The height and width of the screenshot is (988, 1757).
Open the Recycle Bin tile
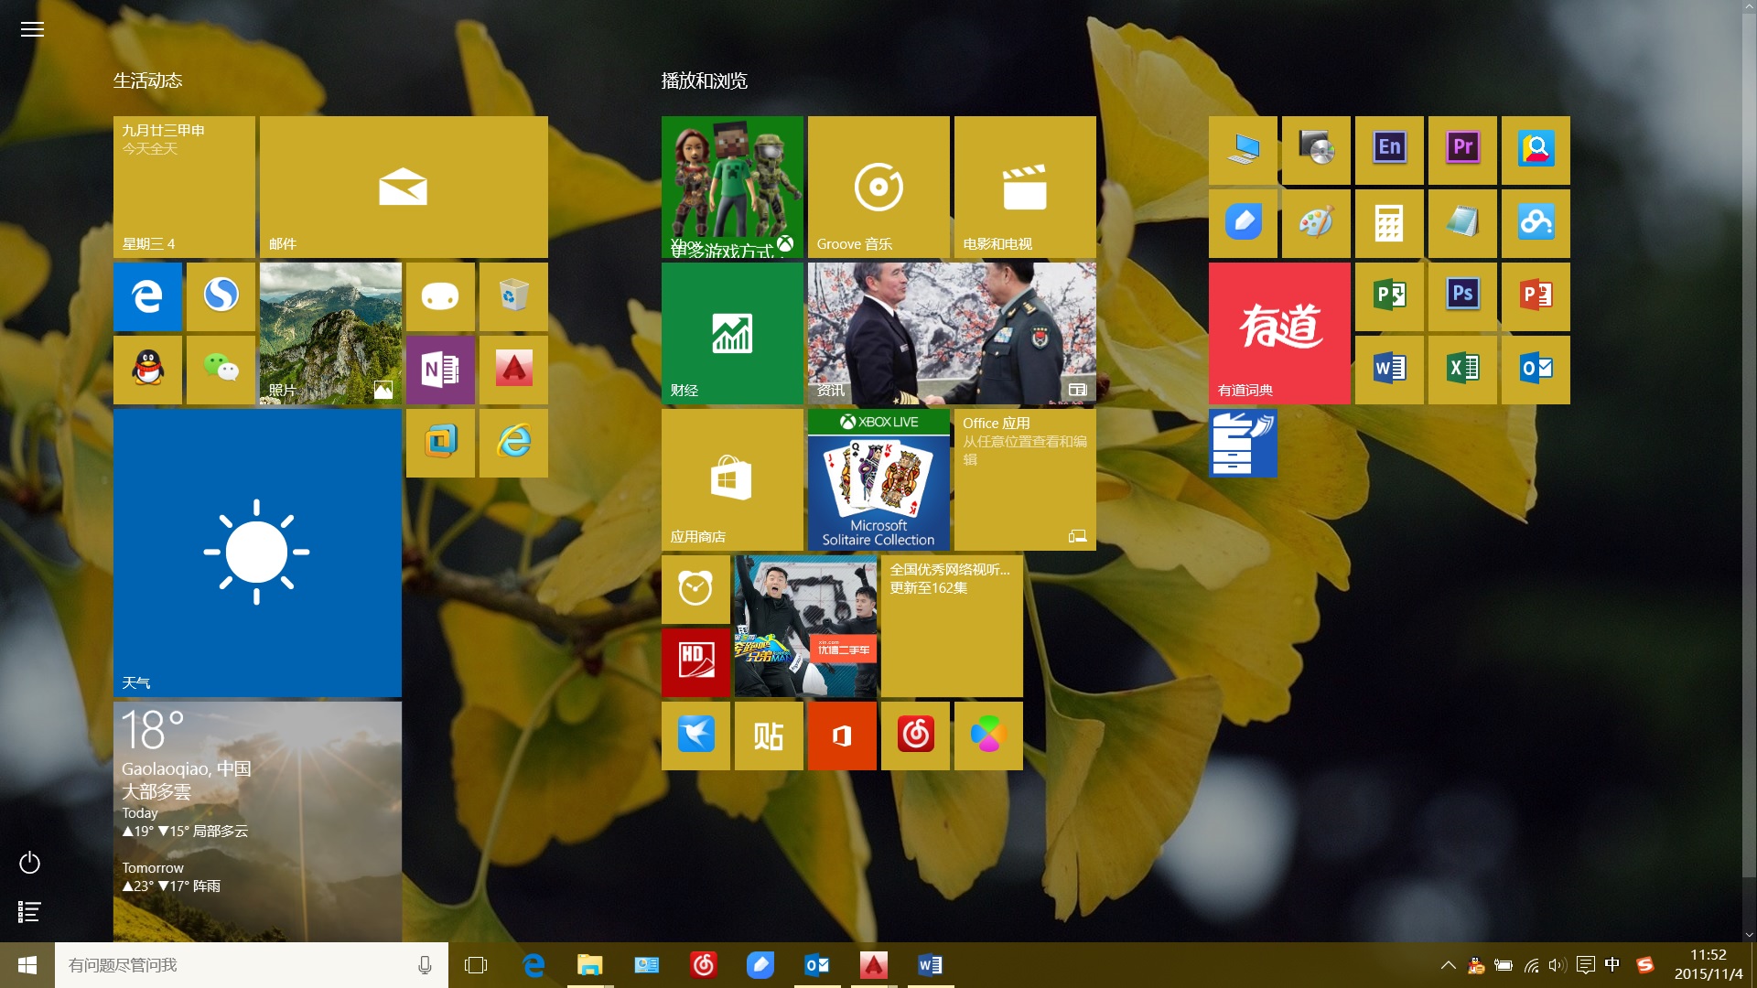tap(513, 296)
